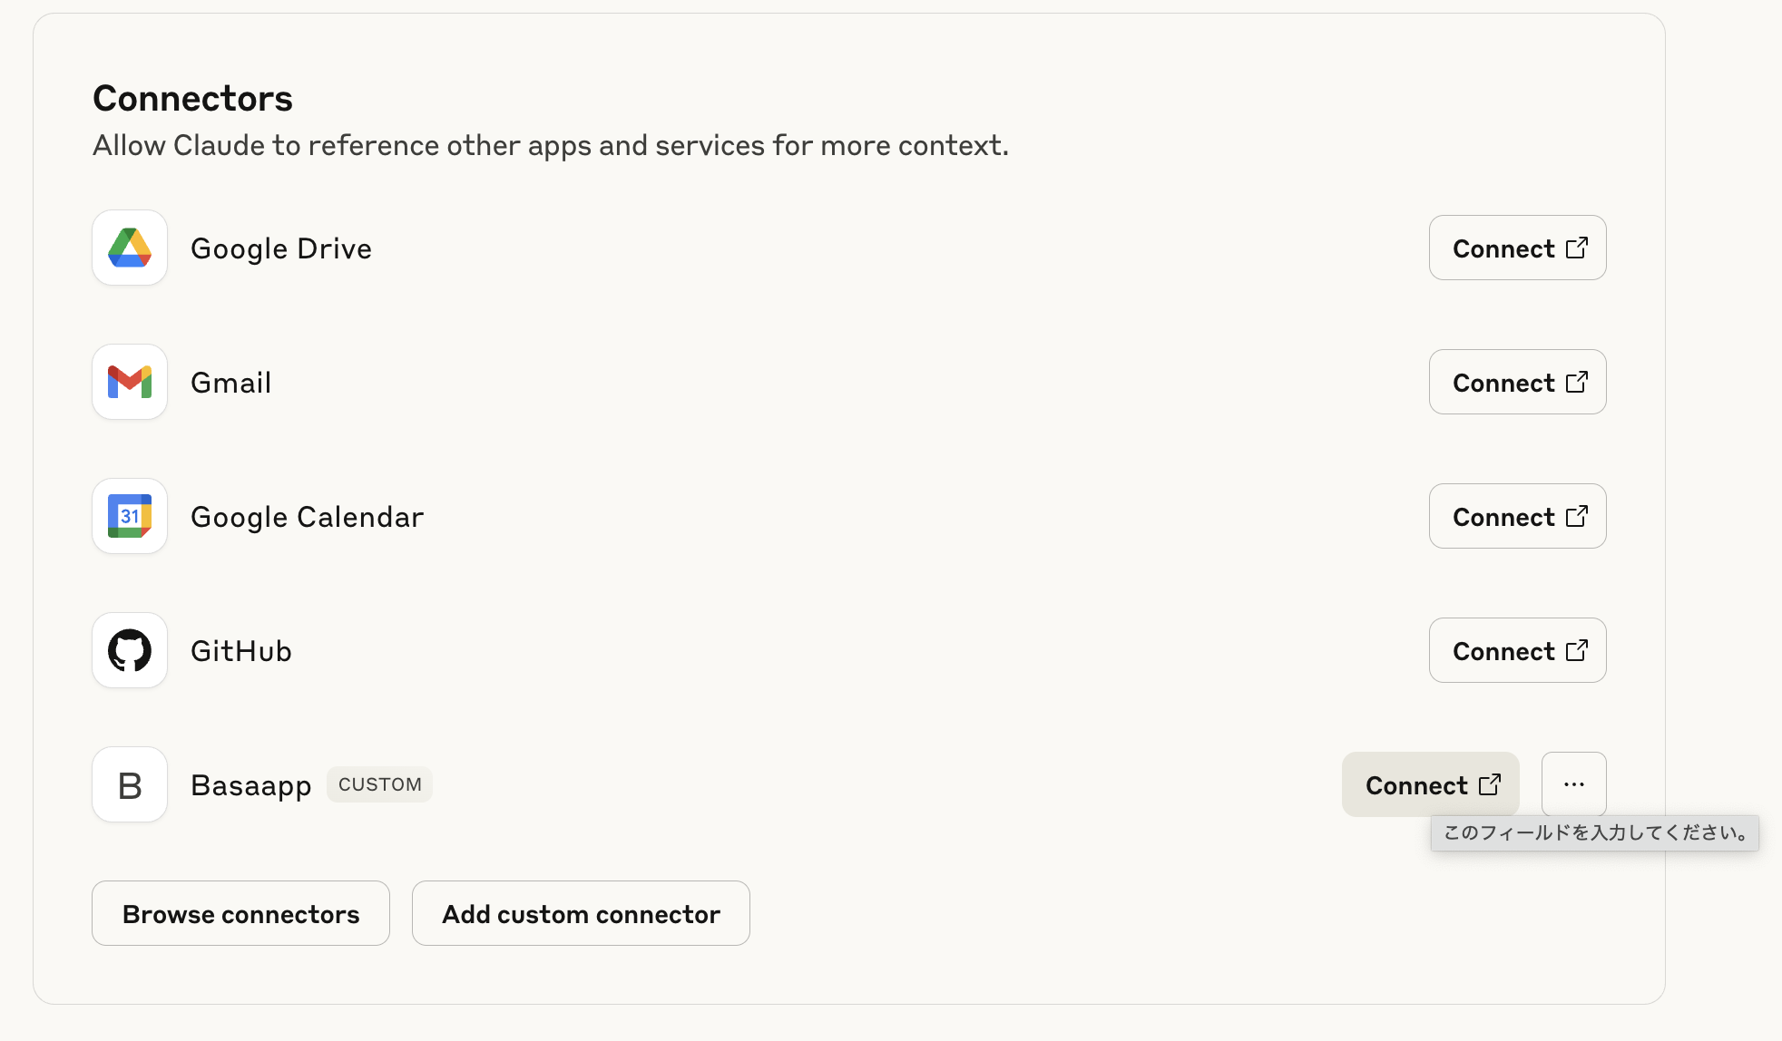
Task: Select the Google Calendar label text
Action: click(x=307, y=517)
